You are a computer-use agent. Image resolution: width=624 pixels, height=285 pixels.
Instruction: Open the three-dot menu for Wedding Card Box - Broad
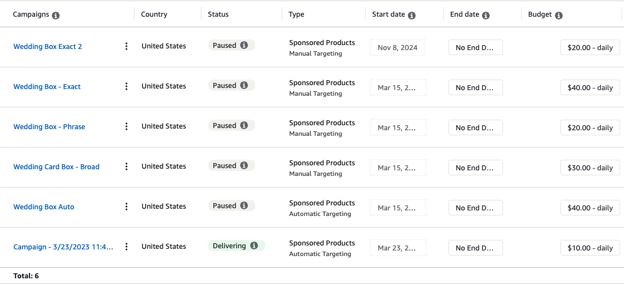tap(126, 166)
